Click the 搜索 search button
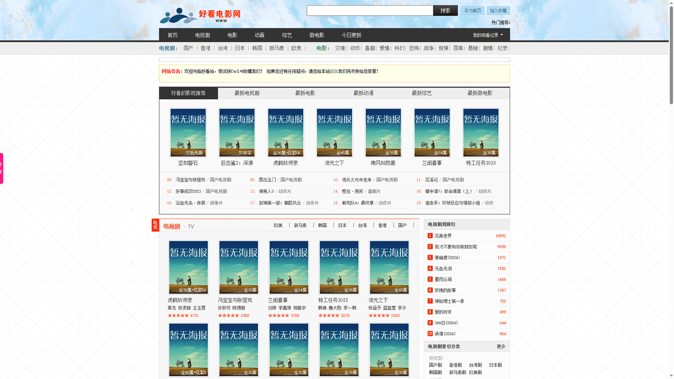674x379 pixels. tap(445, 10)
